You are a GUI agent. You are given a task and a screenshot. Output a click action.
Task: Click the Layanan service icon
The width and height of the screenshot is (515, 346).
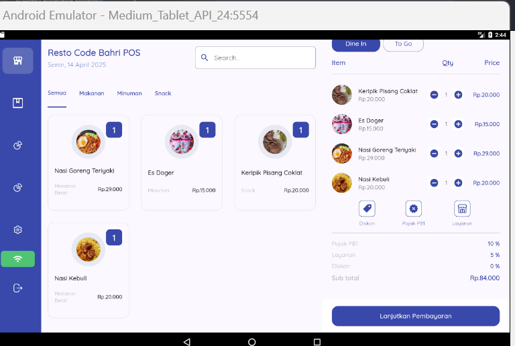click(x=461, y=209)
